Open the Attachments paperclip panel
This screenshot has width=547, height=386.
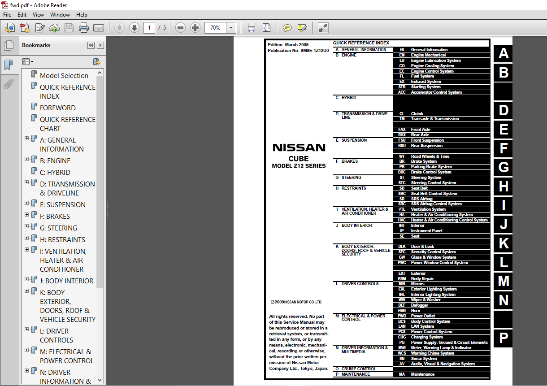(9, 84)
